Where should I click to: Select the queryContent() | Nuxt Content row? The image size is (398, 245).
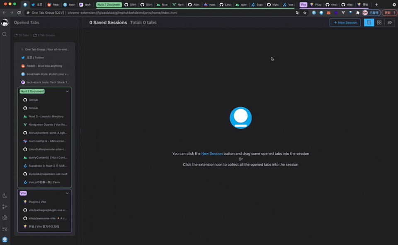tap(45, 158)
